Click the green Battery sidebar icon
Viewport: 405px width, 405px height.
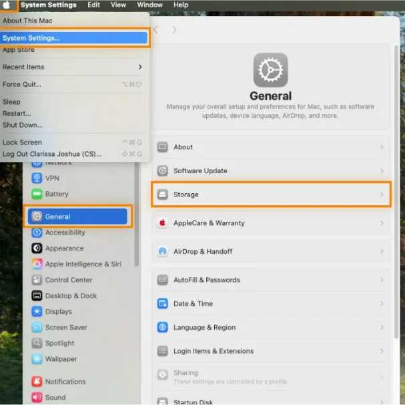37,194
